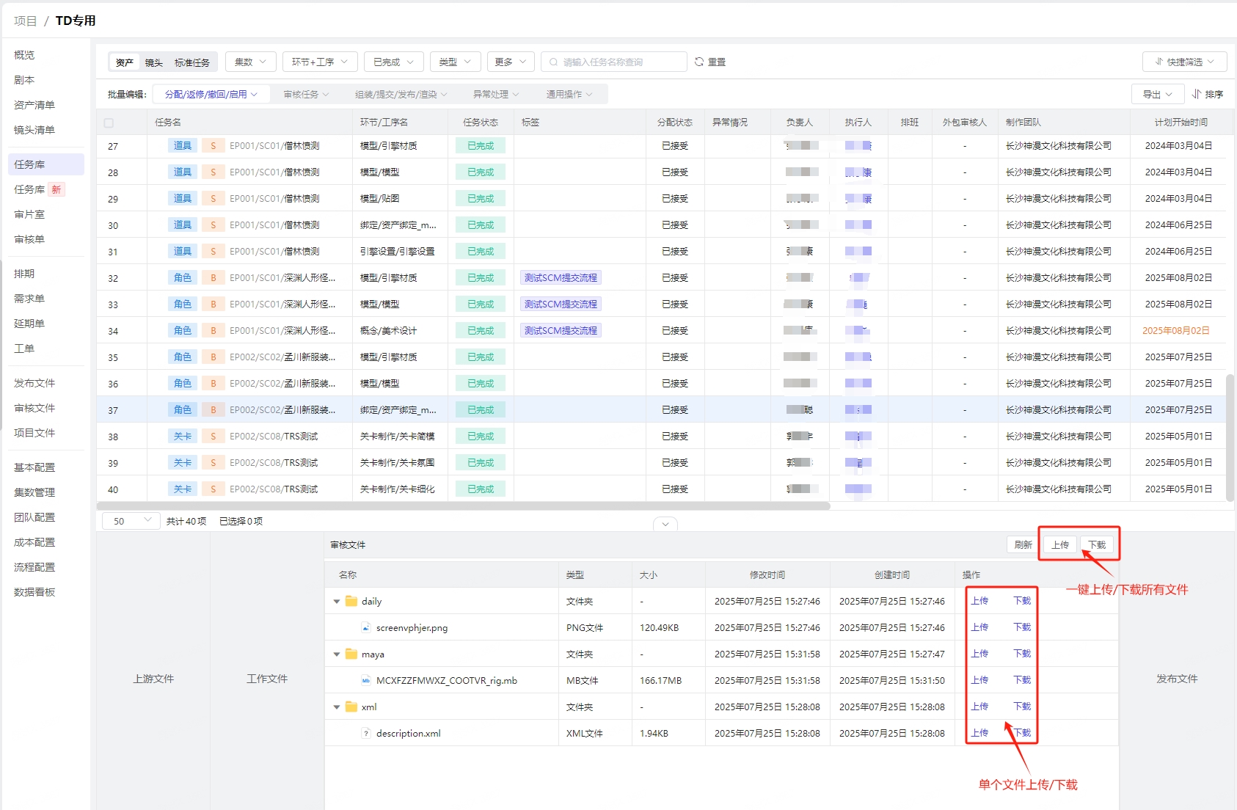Click the daily folder icon
The width and height of the screenshot is (1237, 810).
351,601
